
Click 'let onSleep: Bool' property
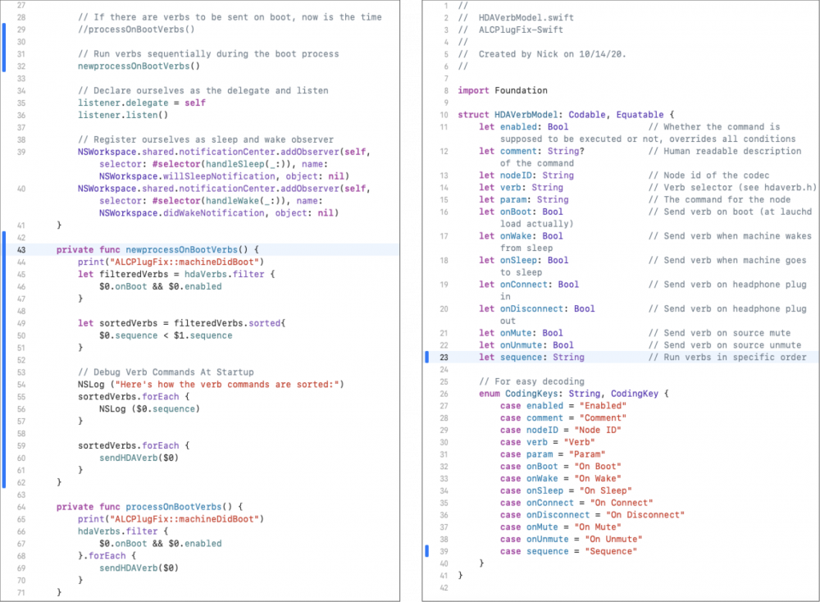[523, 260]
